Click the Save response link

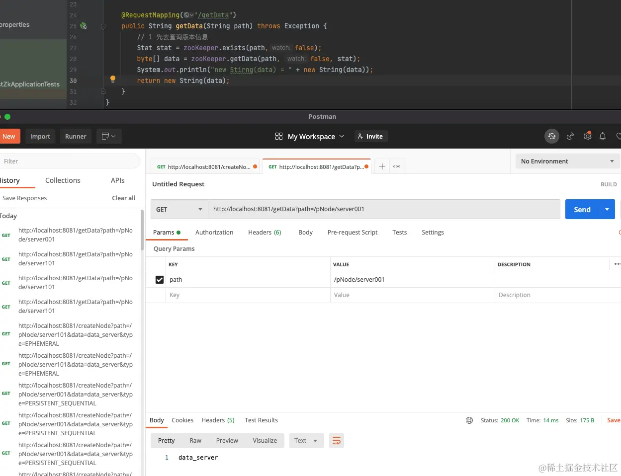click(614, 420)
